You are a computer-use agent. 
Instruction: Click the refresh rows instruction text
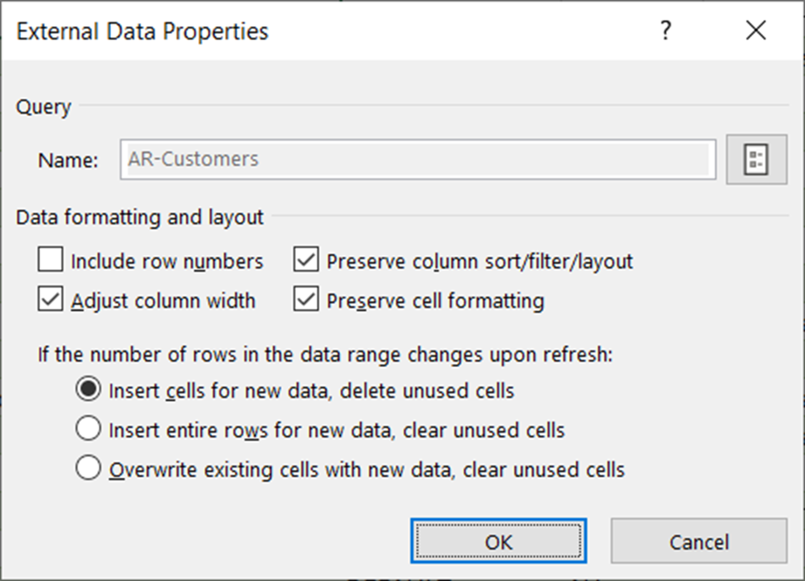pyautogui.click(x=325, y=355)
